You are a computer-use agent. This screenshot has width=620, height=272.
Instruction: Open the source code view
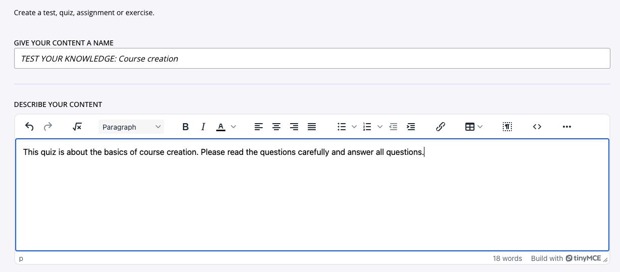coord(537,127)
